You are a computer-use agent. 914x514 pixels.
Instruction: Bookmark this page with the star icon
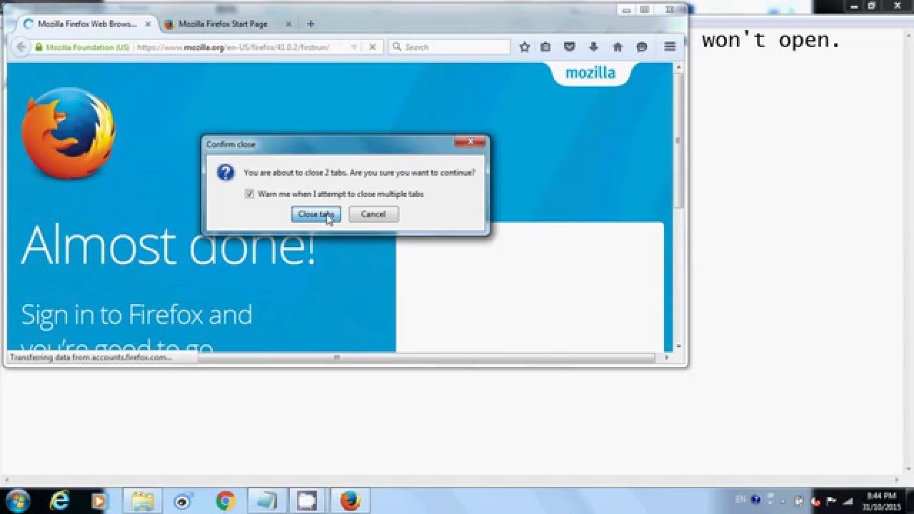(x=525, y=47)
